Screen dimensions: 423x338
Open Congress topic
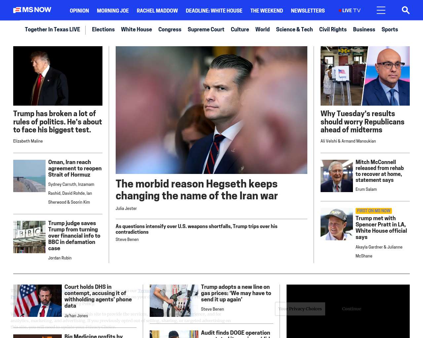[170, 29]
